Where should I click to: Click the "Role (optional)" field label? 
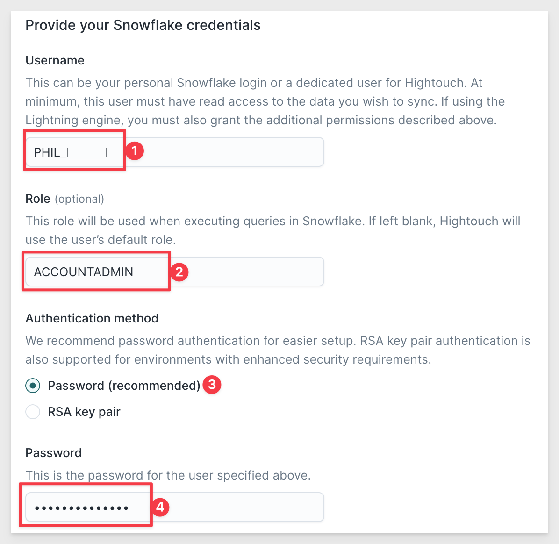(x=65, y=199)
